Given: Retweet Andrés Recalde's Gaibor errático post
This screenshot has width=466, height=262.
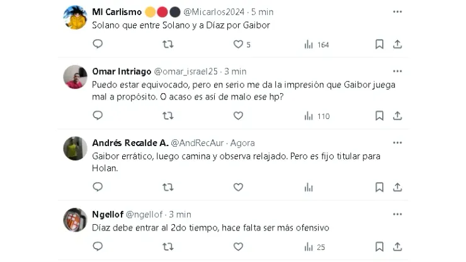Looking at the screenshot, I should coord(168,187).
